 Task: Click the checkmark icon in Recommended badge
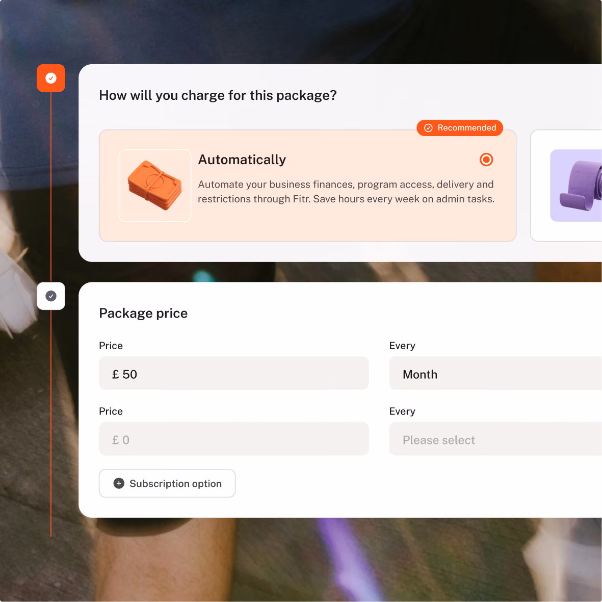429,128
